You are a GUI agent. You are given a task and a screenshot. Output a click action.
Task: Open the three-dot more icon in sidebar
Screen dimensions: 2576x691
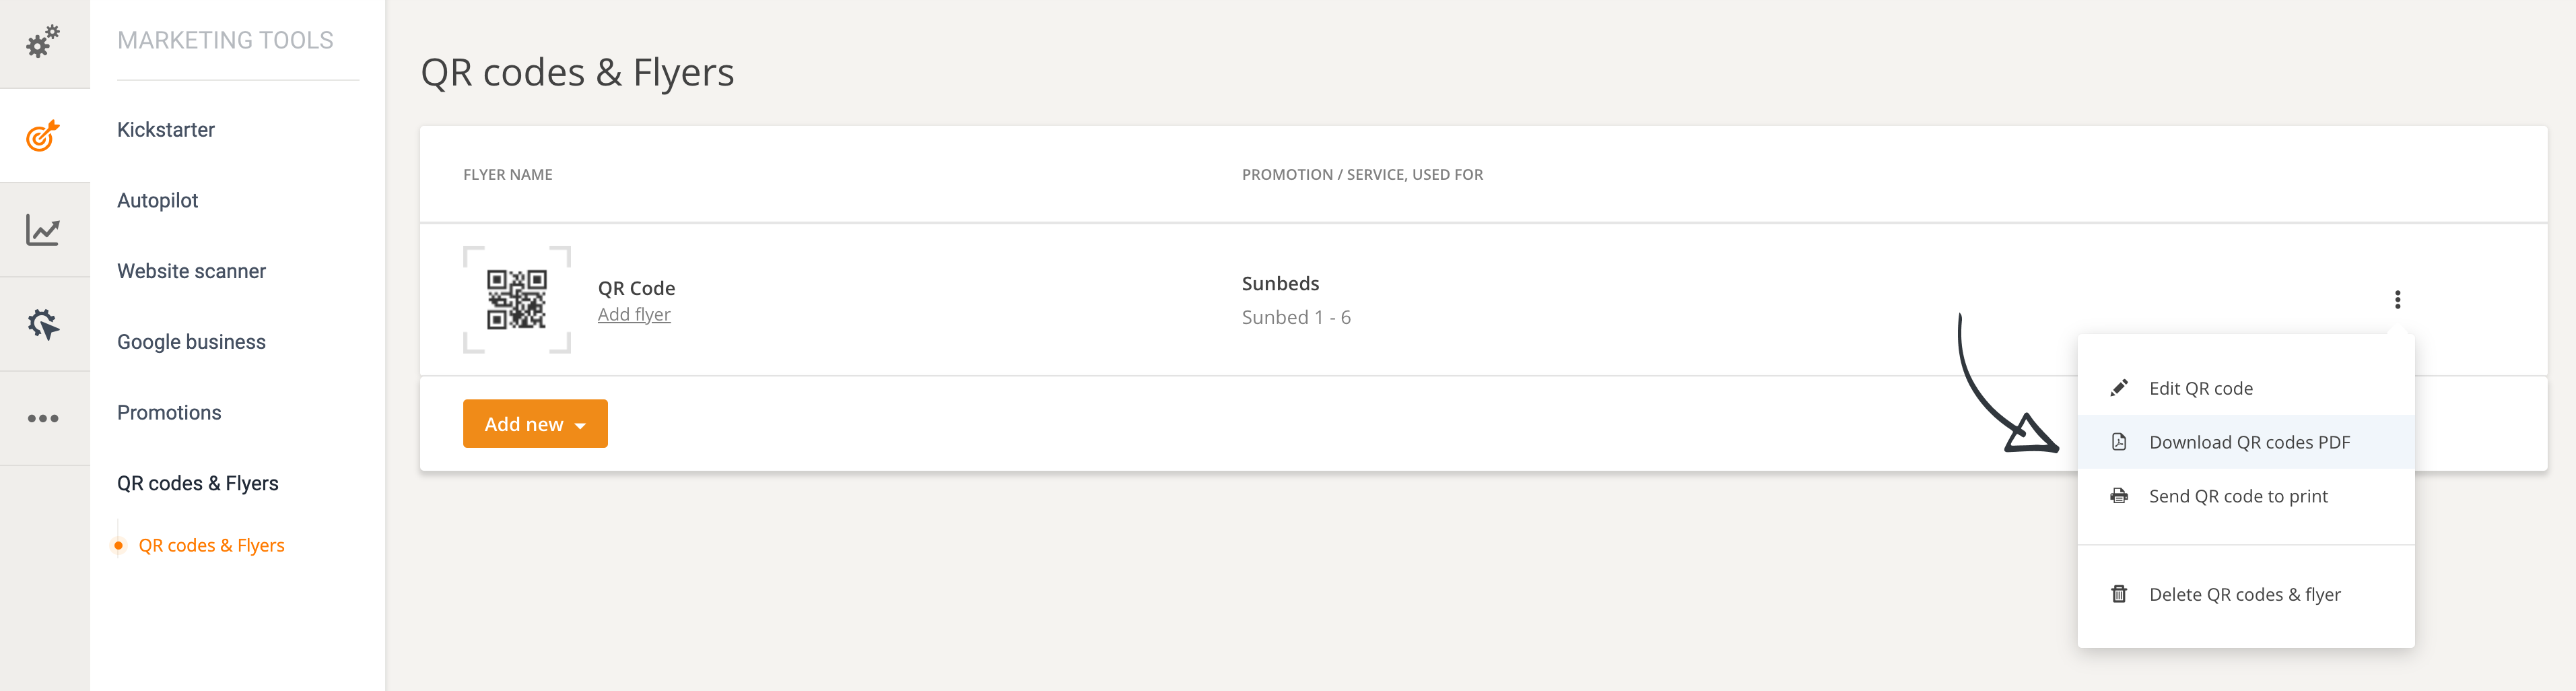pos(43,418)
